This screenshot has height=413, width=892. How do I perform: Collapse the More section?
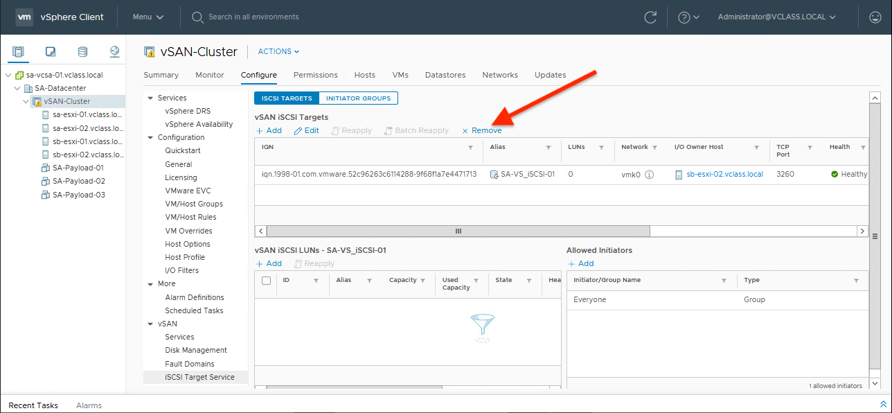(150, 284)
